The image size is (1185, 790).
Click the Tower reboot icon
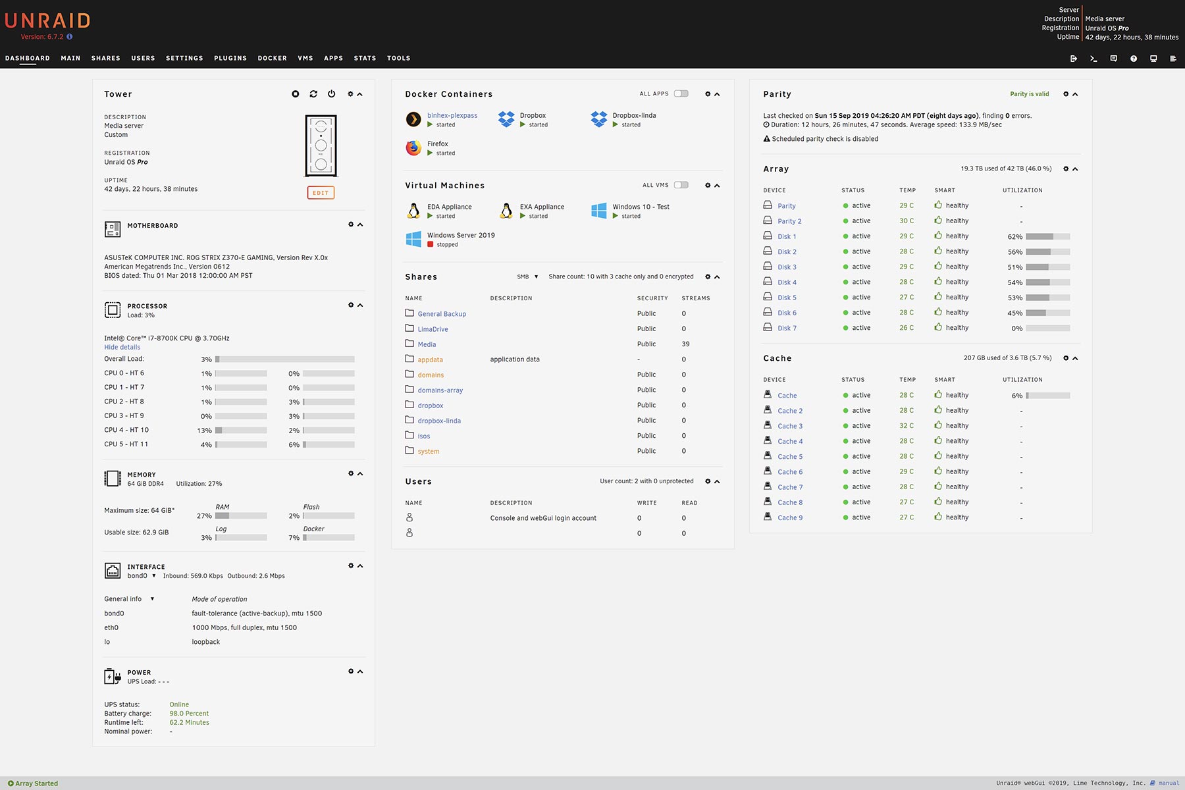coord(313,94)
